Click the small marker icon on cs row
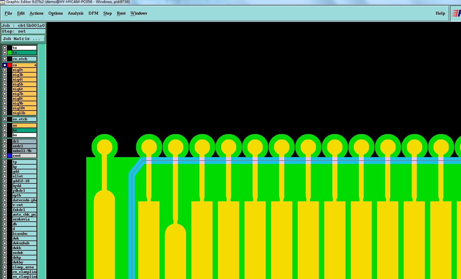The image size is (461, 279). (35, 65)
